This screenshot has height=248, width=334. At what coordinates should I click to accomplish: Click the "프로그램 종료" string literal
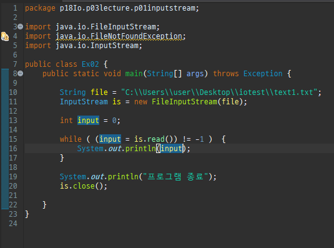pos(175,177)
